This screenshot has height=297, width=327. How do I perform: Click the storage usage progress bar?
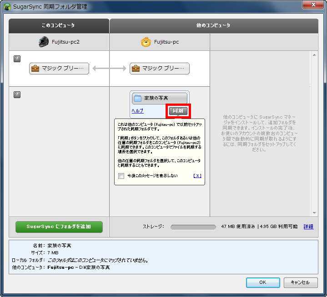pos(193,227)
